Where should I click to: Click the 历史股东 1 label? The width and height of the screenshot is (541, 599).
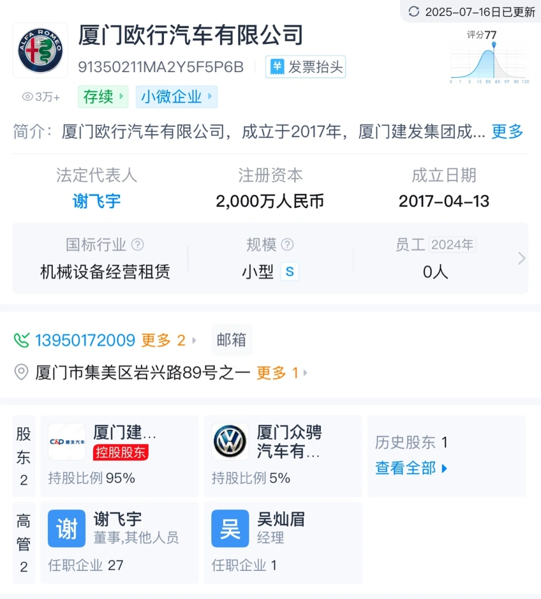tap(411, 442)
